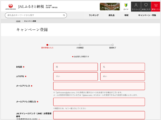Focus the 名 first name field
The height and width of the screenshot is (120, 161).
coord(123,67)
